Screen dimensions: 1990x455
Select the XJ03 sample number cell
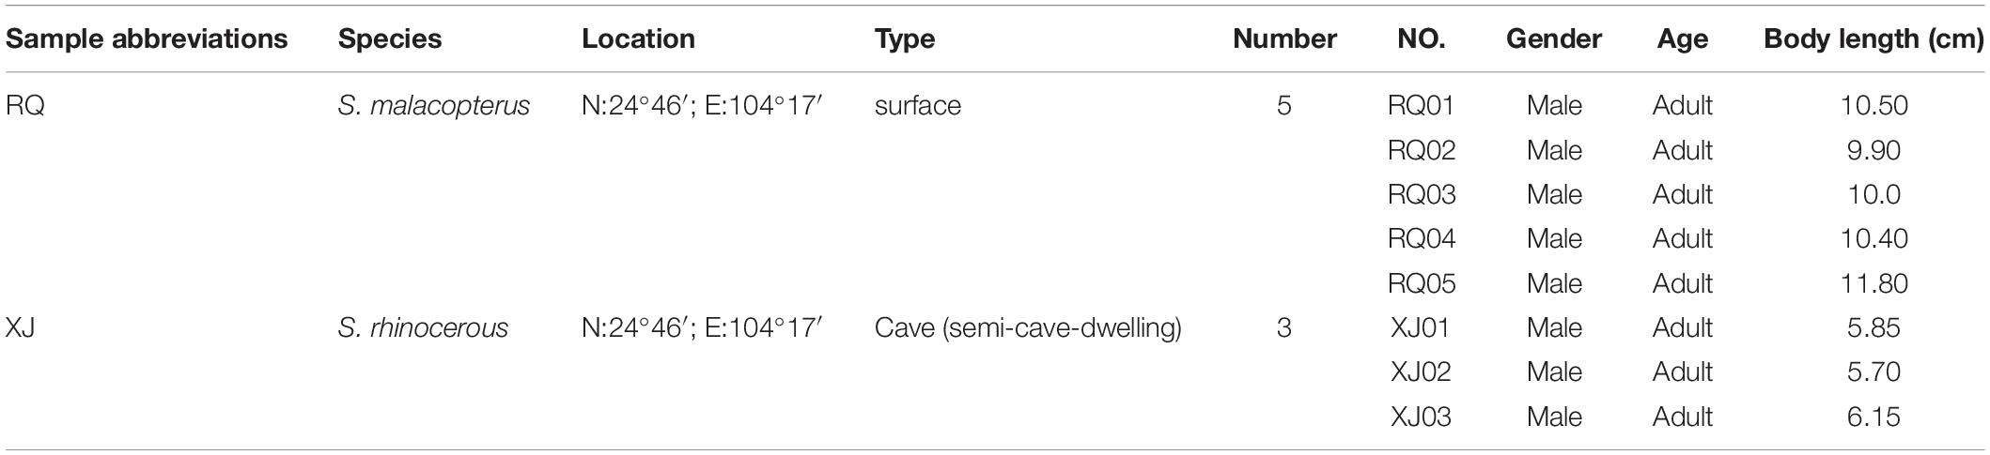click(x=1421, y=417)
